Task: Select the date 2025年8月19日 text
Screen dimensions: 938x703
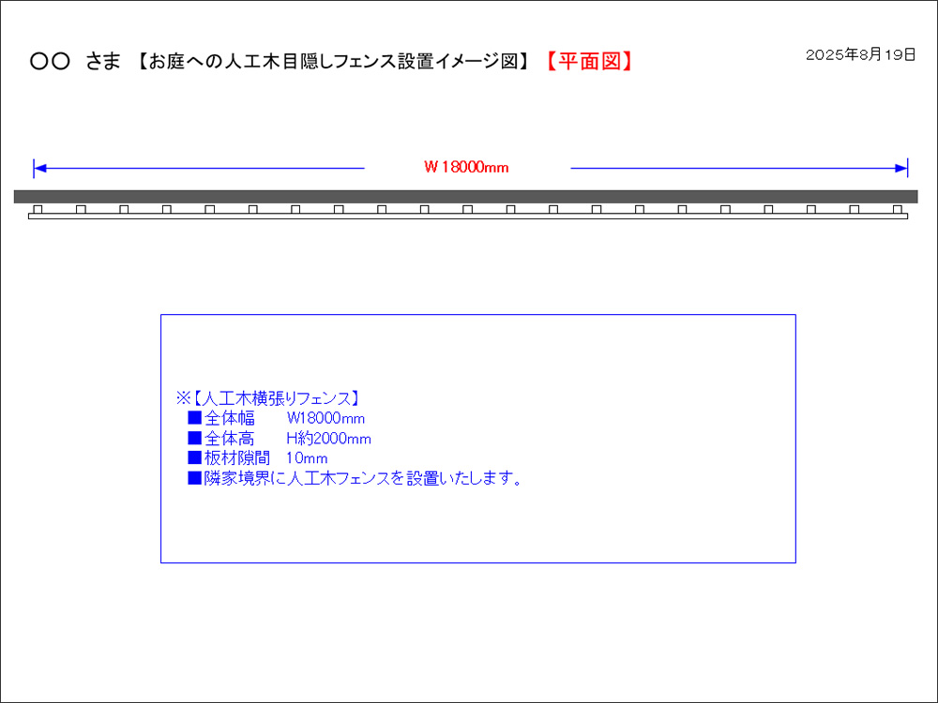Action: [x=860, y=54]
